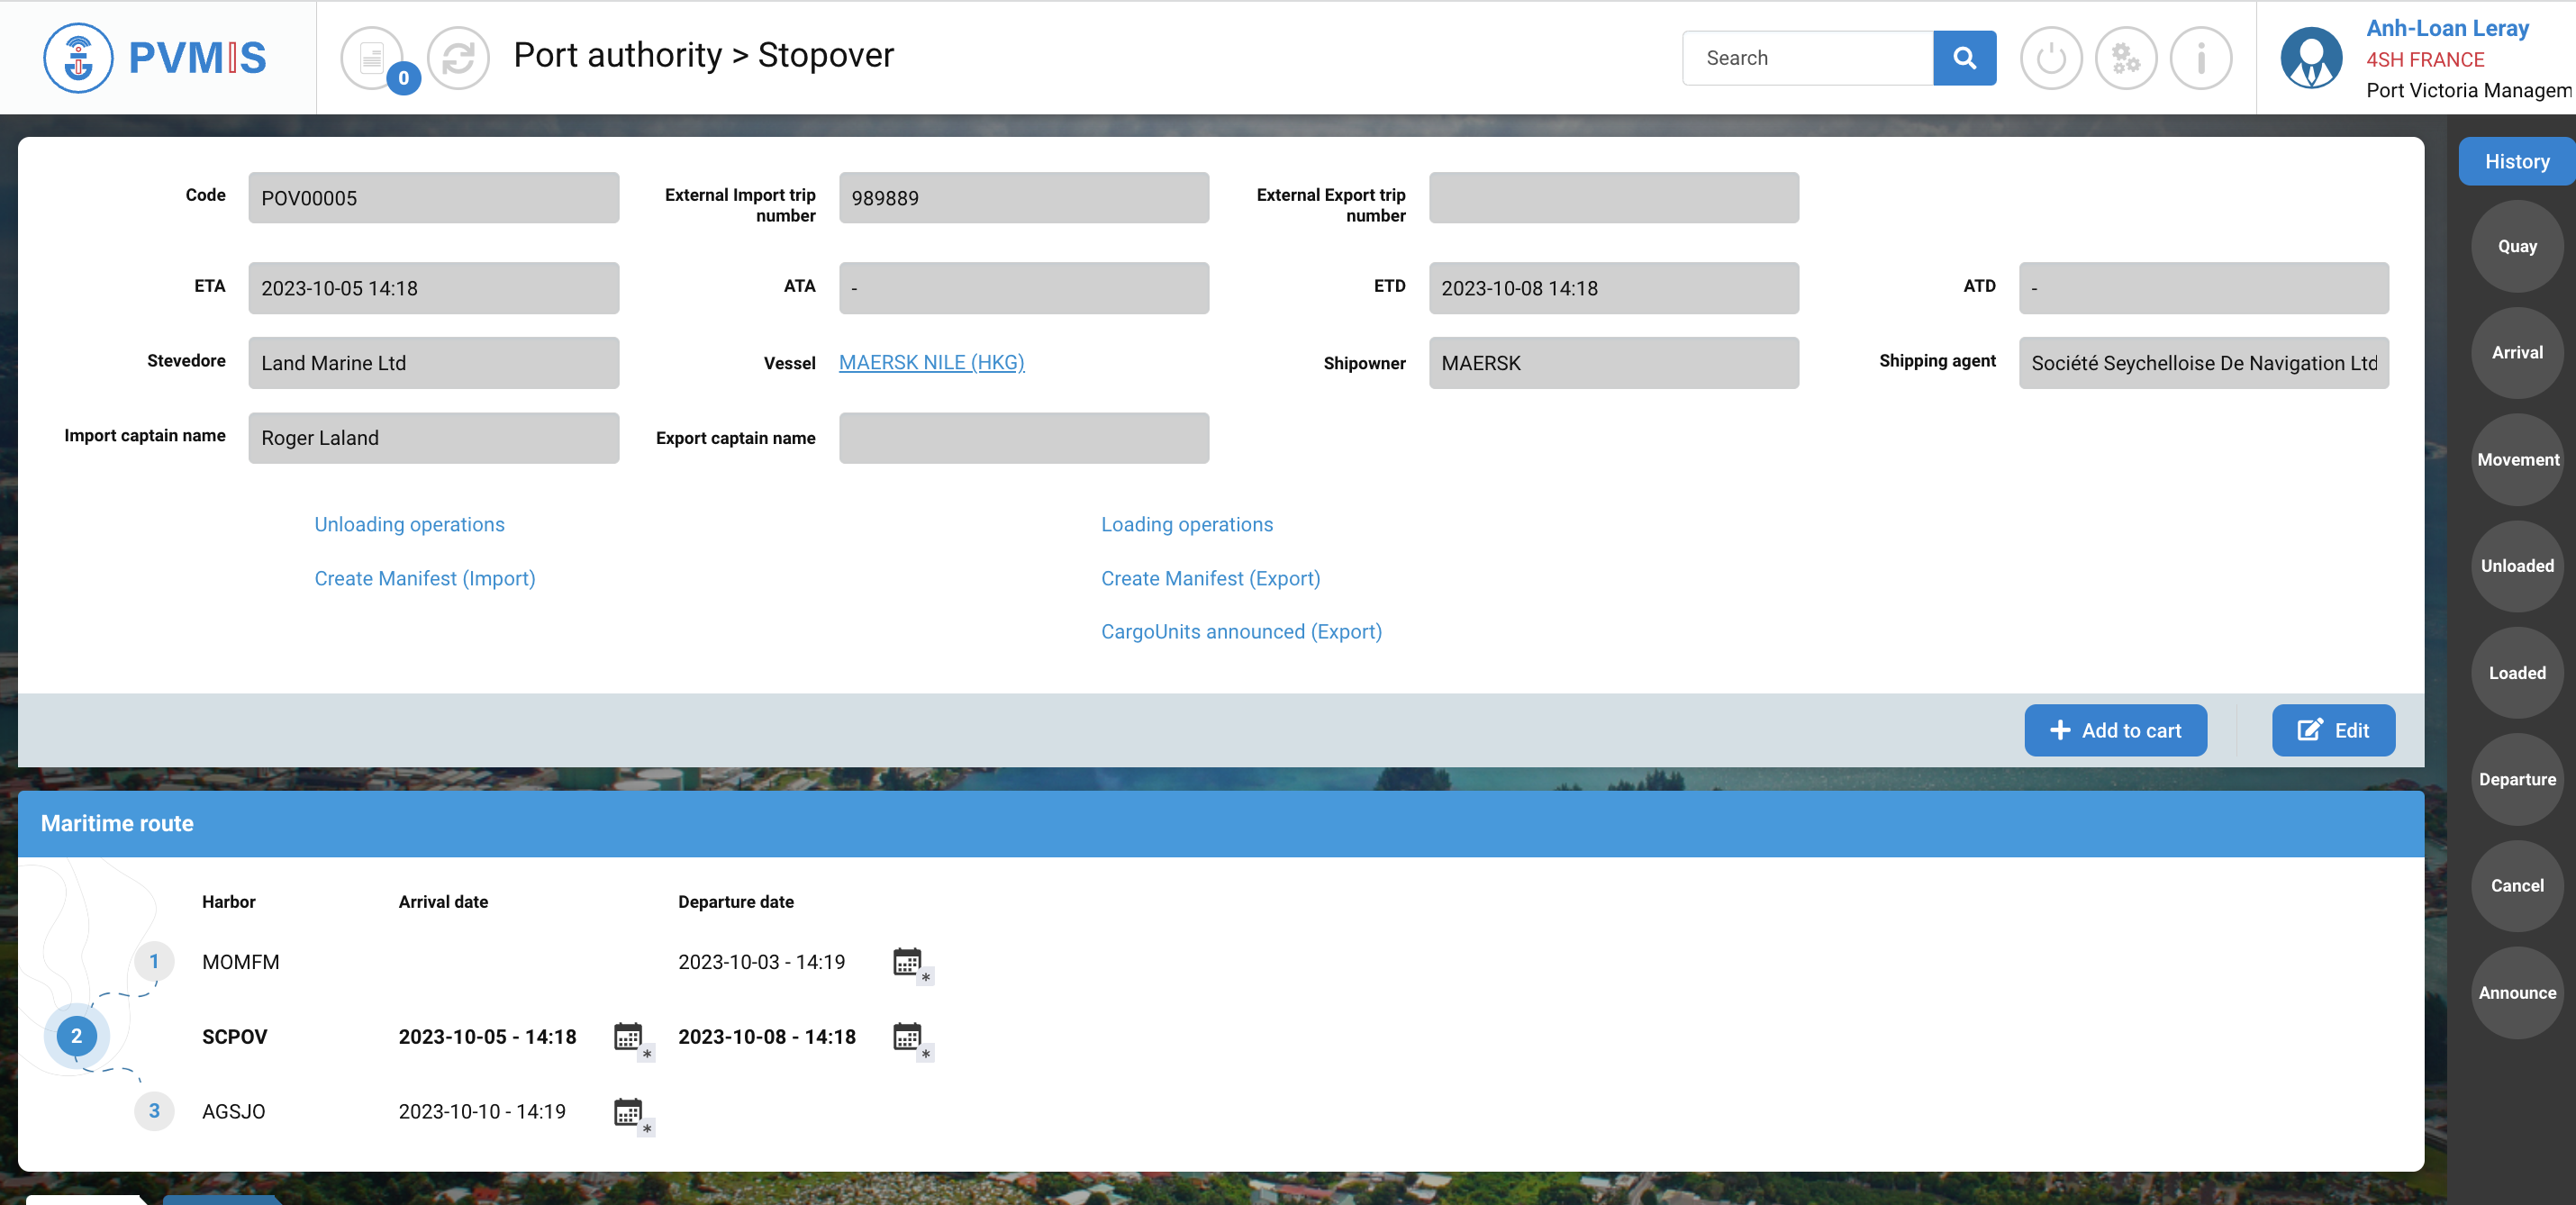Viewport: 2576px width, 1205px height.
Task: Click the blue search magnifier button
Action: (1964, 58)
